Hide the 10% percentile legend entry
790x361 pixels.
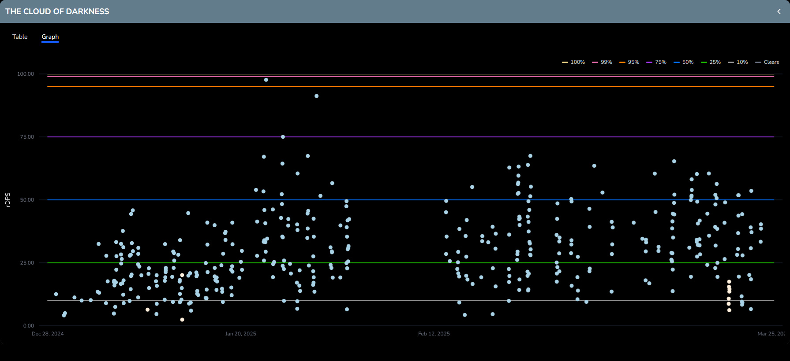coord(738,62)
